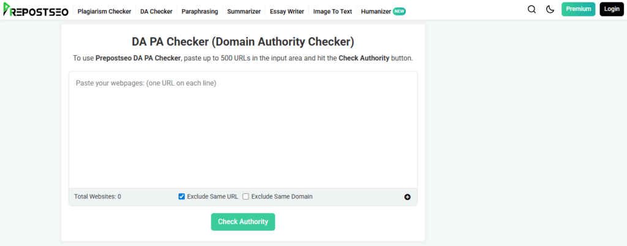Toggle dark mode with moon icon
The height and width of the screenshot is (246, 627).
[x=550, y=9]
